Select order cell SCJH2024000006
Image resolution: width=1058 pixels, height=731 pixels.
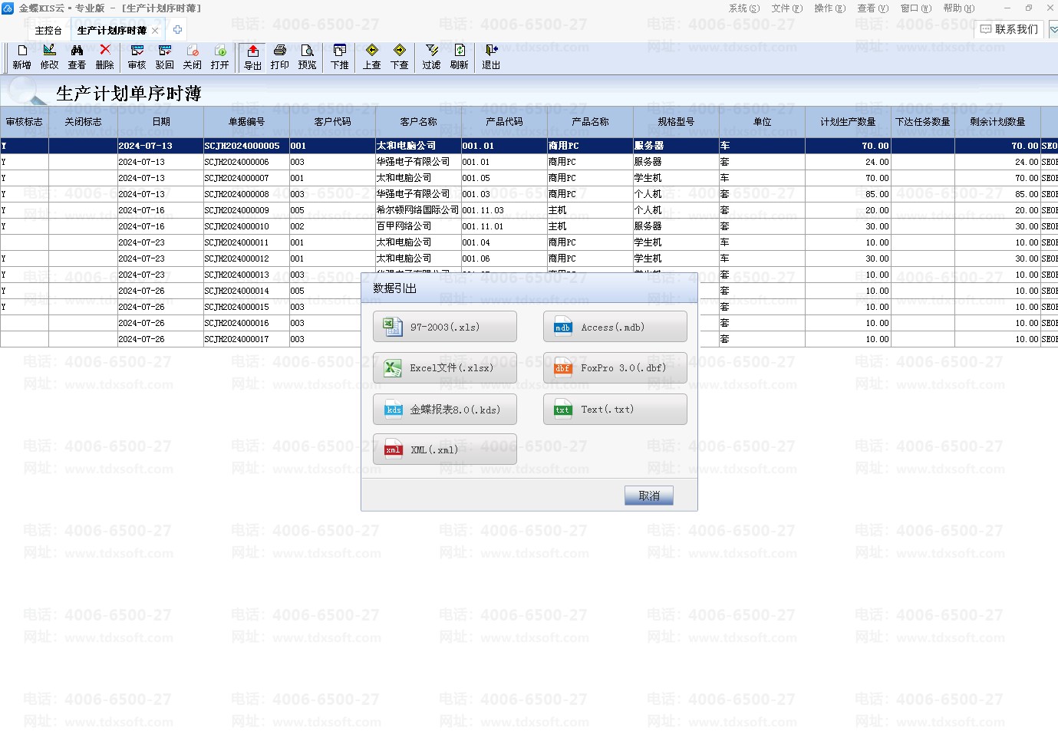click(247, 162)
